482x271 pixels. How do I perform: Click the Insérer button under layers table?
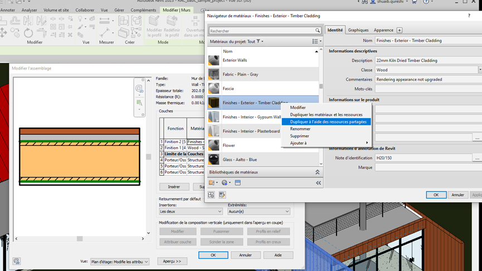174,187
